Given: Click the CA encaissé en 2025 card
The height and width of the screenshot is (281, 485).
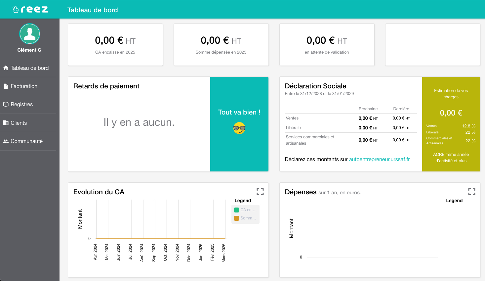Looking at the screenshot, I should pos(115,45).
